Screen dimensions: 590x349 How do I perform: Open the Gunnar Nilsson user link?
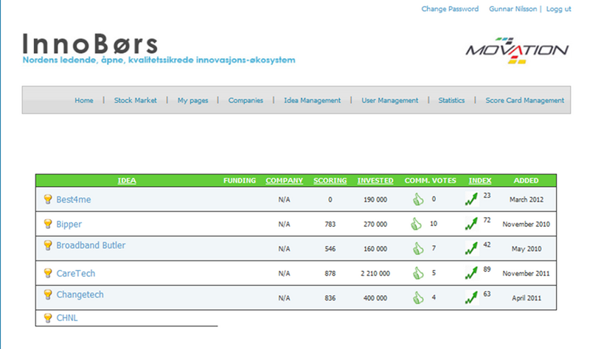coord(513,9)
